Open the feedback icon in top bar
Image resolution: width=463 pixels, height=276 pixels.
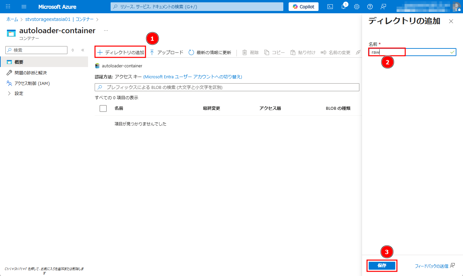point(383,7)
